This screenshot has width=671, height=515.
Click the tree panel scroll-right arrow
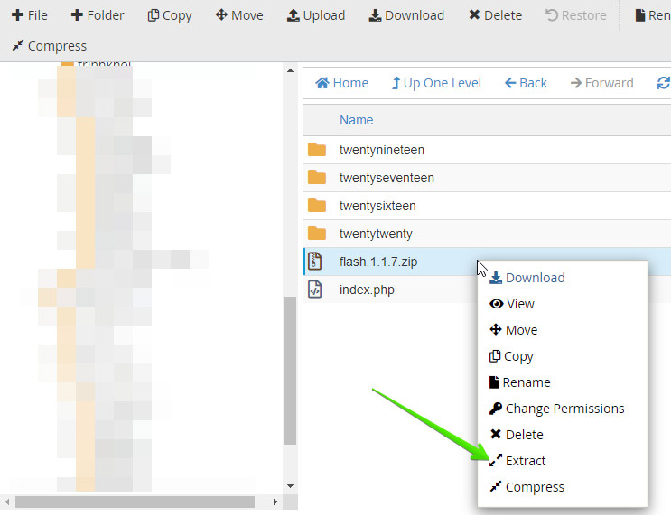click(x=275, y=501)
